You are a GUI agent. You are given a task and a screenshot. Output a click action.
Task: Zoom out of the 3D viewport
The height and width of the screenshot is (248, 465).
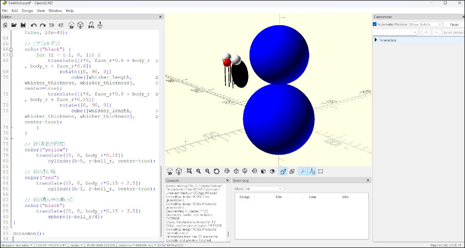(x=207, y=171)
